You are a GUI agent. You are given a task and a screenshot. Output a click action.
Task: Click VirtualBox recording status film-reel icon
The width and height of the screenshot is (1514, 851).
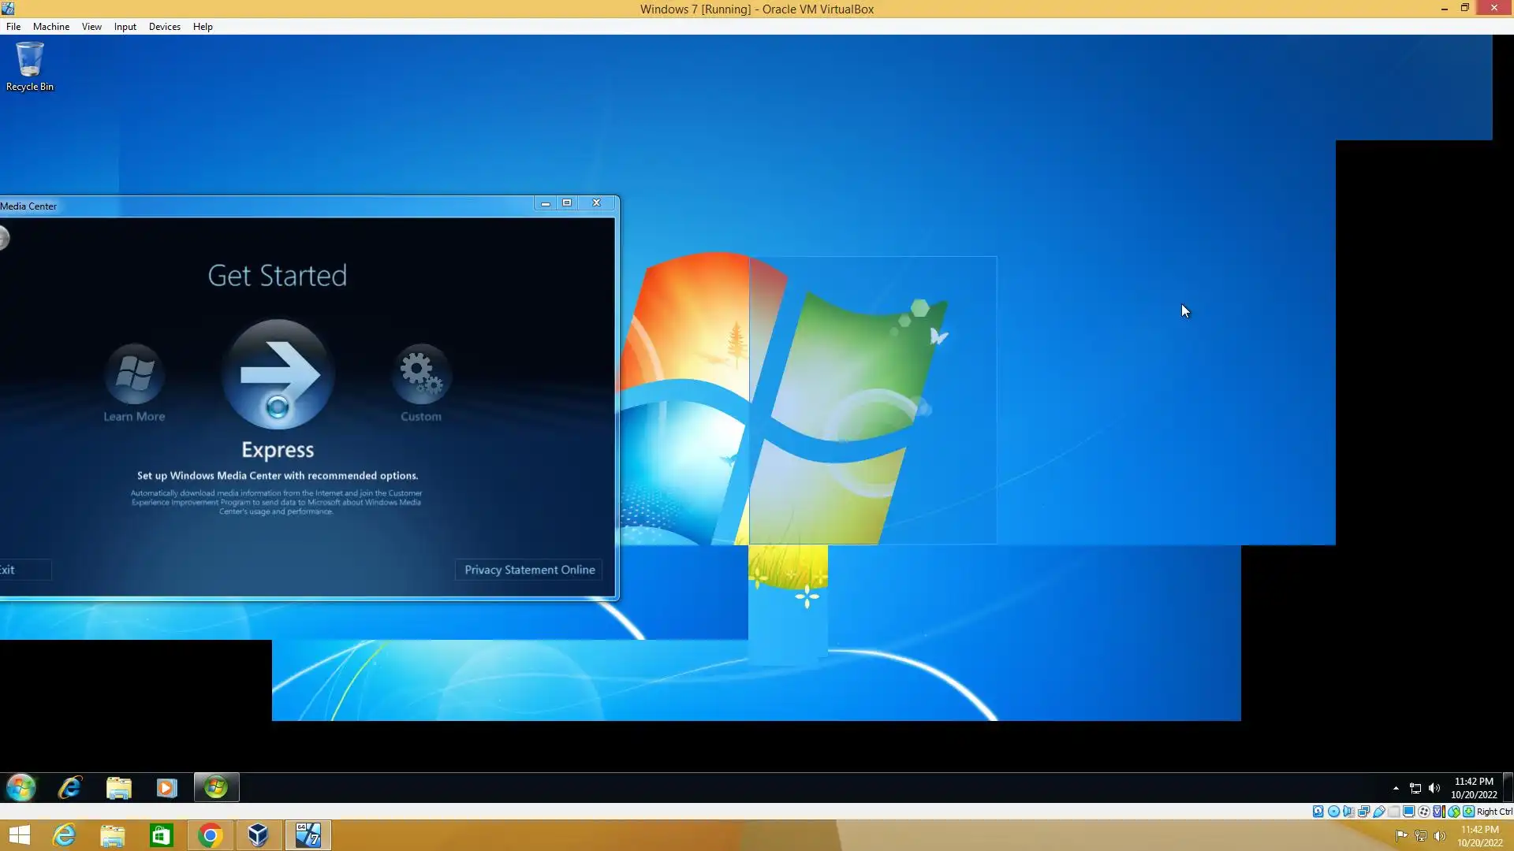[x=1424, y=812]
